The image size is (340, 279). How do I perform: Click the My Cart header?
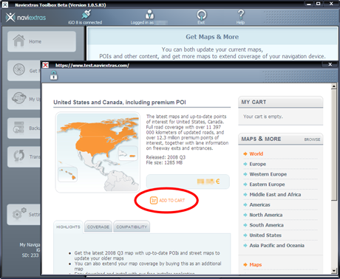pyautogui.click(x=281, y=102)
